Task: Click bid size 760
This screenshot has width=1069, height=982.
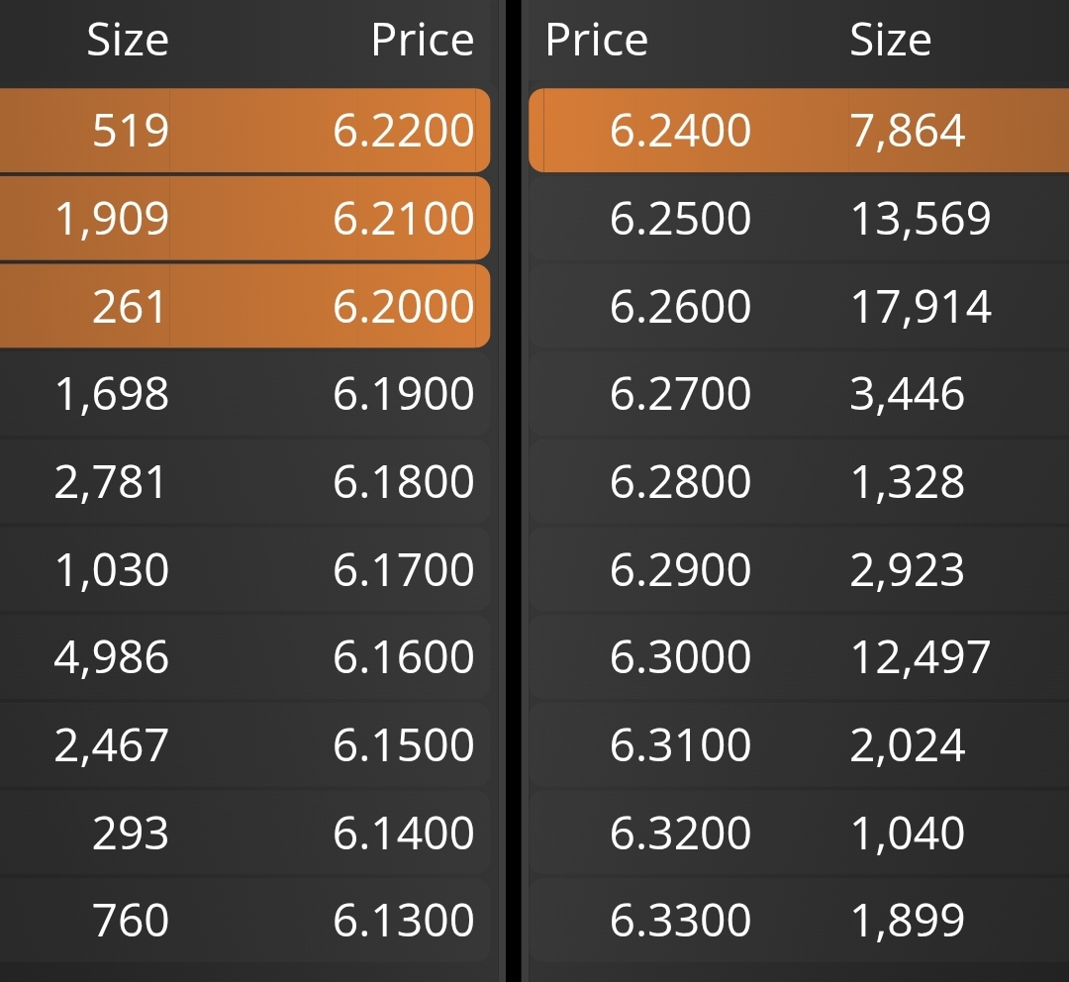Action: [131, 920]
